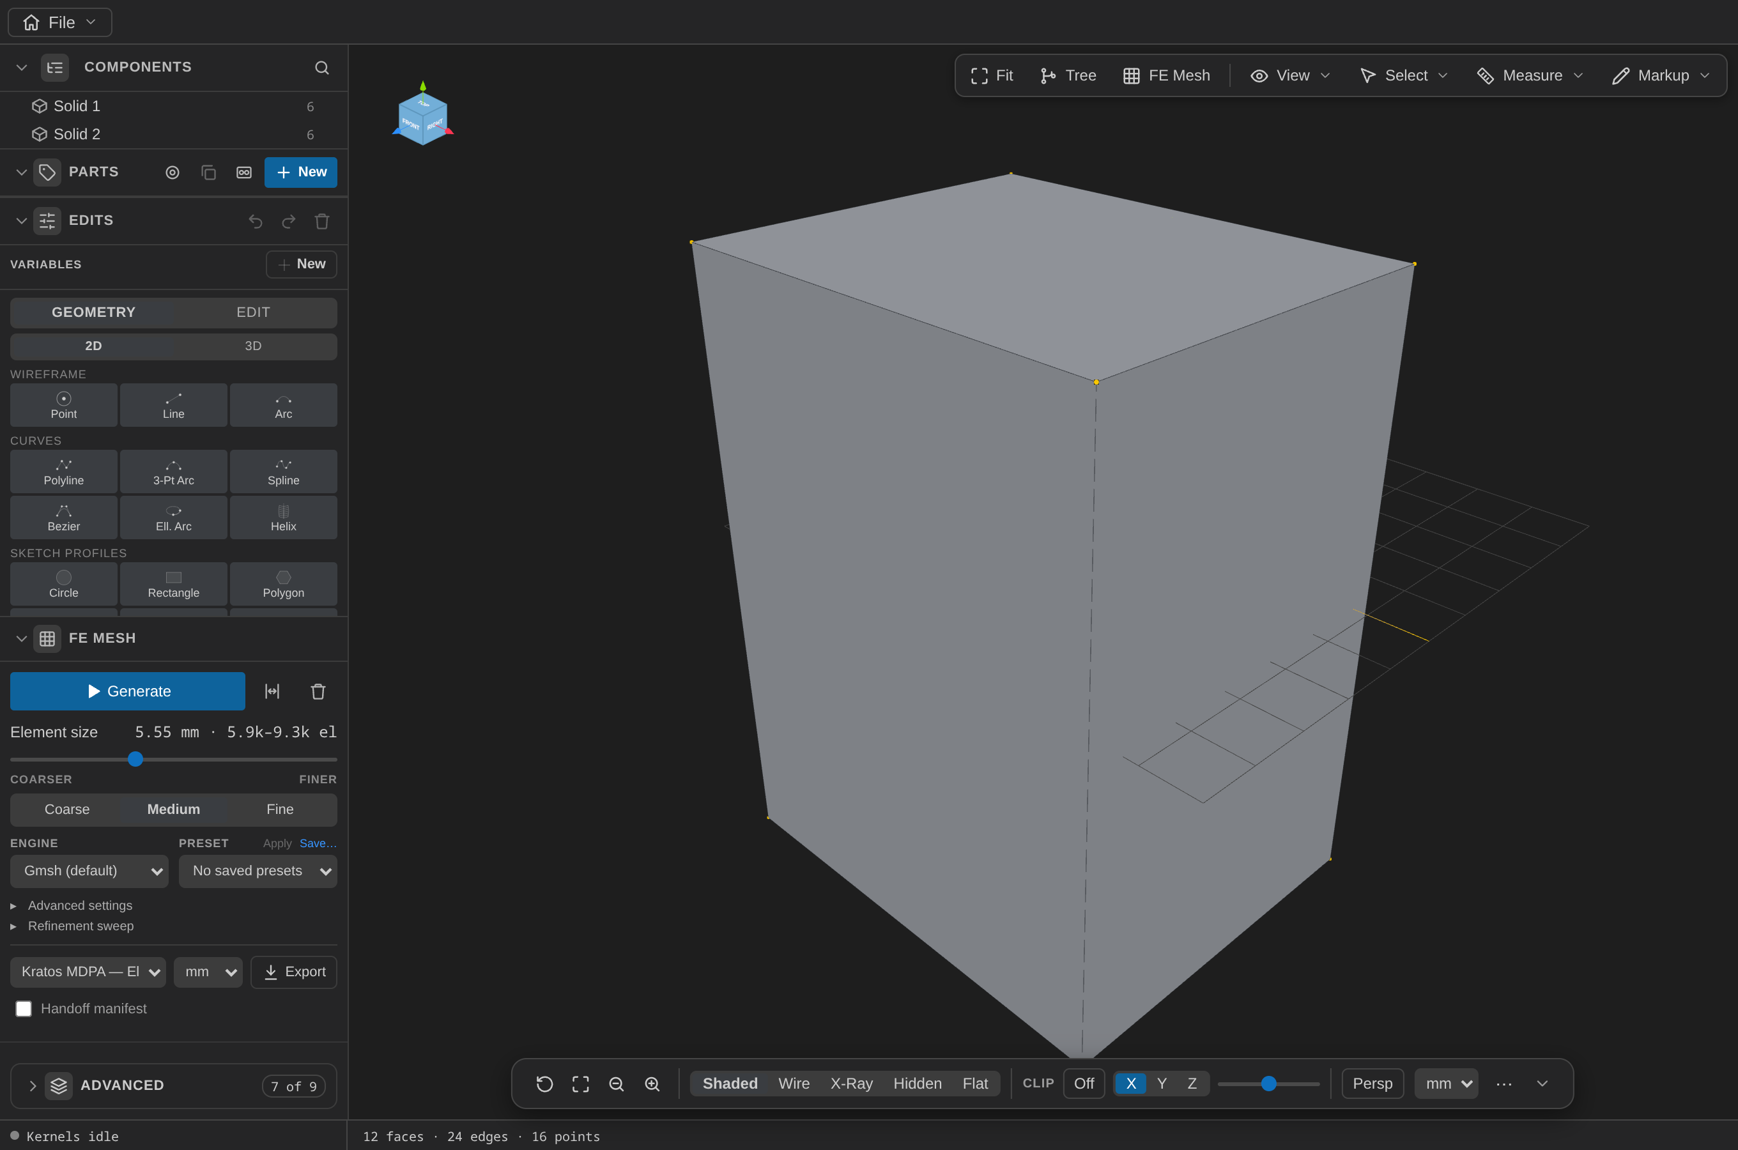Zoom out in the viewport toolbar

coord(617,1084)
